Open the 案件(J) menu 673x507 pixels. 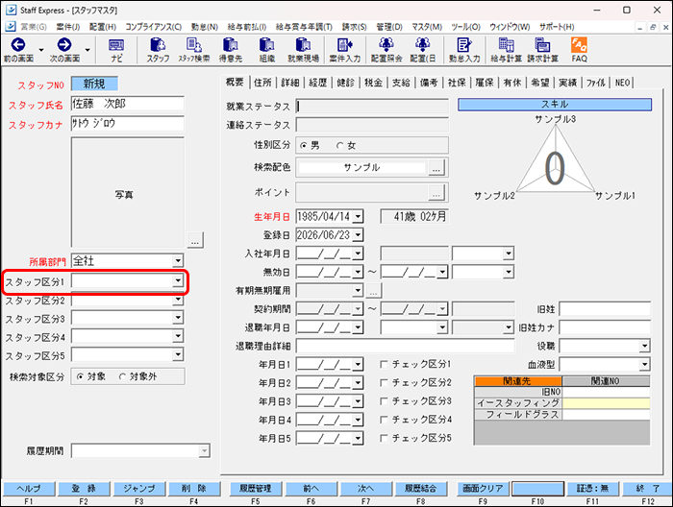[x=68, y=27]
